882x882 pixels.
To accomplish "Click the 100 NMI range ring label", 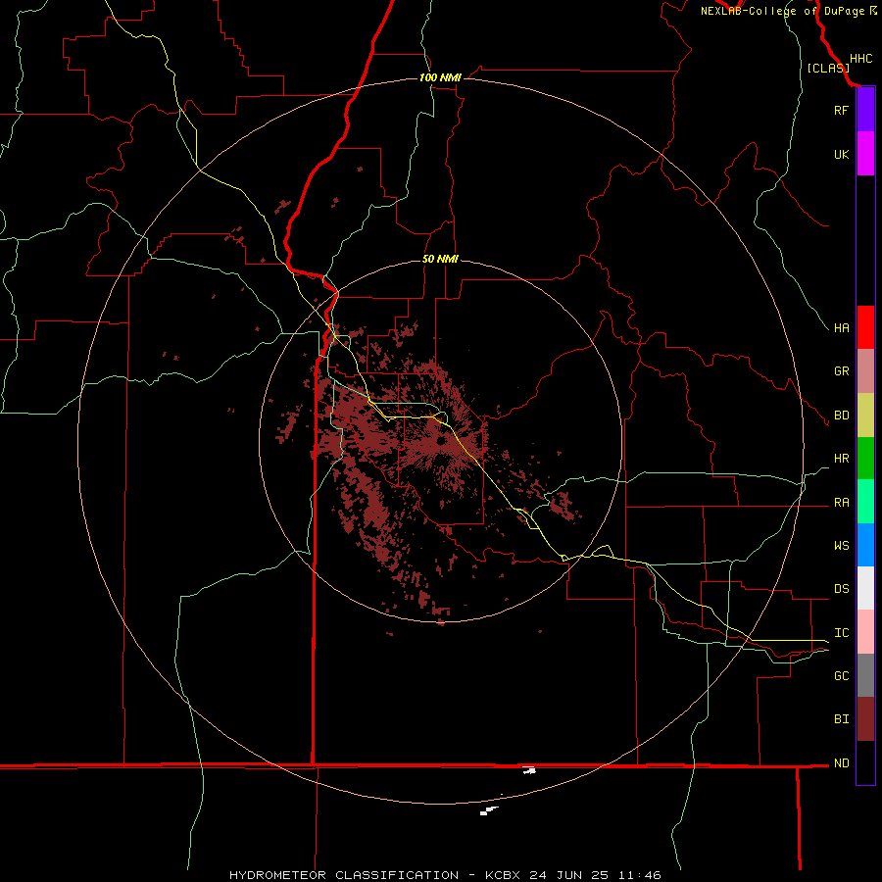I will pos(440,77).
